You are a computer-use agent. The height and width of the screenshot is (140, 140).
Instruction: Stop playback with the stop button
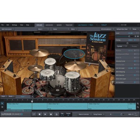(39, 114)
